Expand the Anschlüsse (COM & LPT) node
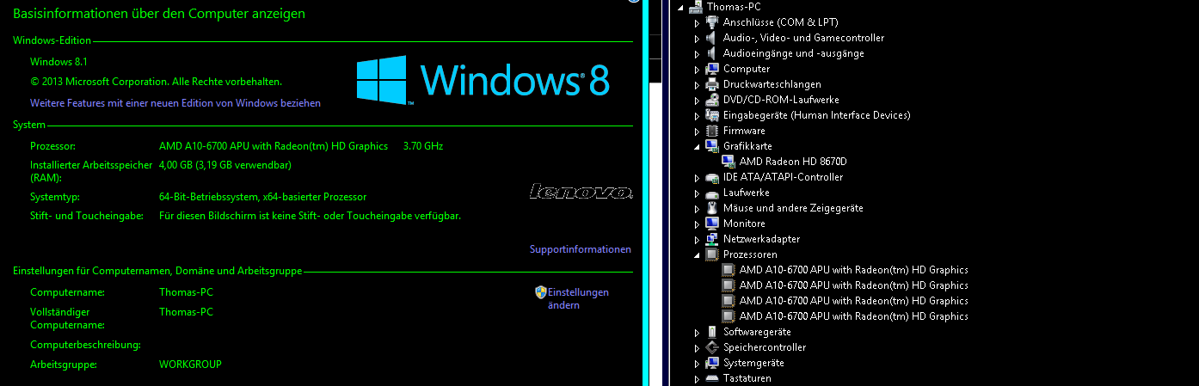This screenshot has height=386, width=1199. coord(698,22)
